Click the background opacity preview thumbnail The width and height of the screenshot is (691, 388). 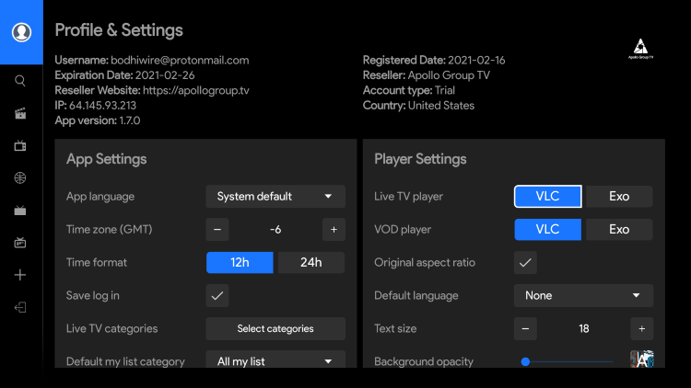click(x=642, y=359)
